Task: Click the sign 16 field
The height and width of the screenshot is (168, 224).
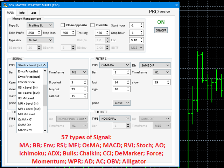Action: click(x=120, y=89)
